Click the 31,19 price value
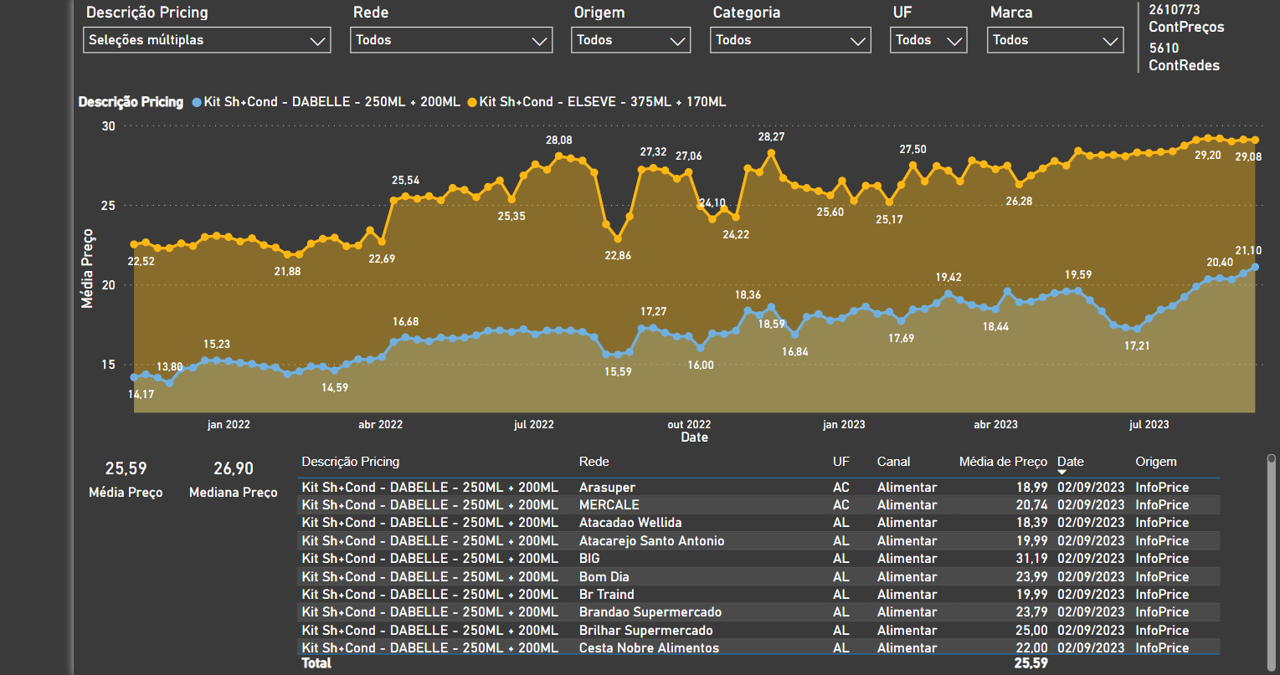The height and width of the screenshot is (675, 1280). pyautogui.click(x=1032, y=559)
